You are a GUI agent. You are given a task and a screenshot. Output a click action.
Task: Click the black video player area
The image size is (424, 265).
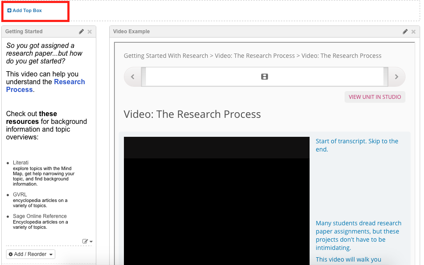tap(217, 201)
